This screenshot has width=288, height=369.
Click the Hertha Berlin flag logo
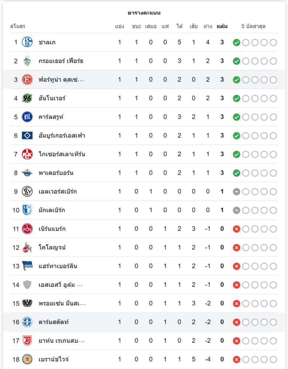point(27,266)
